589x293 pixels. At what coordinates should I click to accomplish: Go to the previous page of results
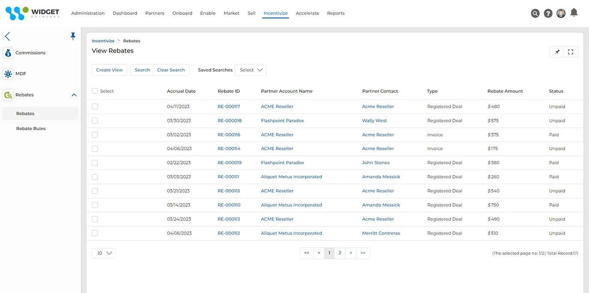pos(319,253)
